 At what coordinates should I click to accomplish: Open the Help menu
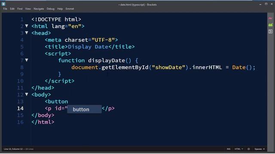pos(60,9)
